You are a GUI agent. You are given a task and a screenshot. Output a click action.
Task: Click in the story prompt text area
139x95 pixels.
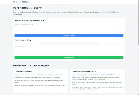tap(69, 28)
